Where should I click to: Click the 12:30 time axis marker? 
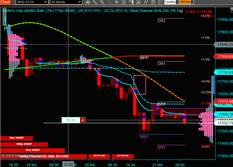coord(68,165)
